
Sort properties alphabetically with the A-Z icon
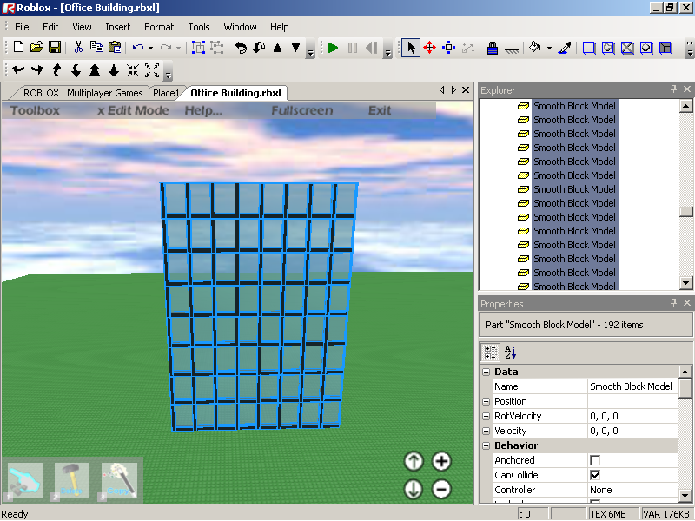(x=510, y=352)
